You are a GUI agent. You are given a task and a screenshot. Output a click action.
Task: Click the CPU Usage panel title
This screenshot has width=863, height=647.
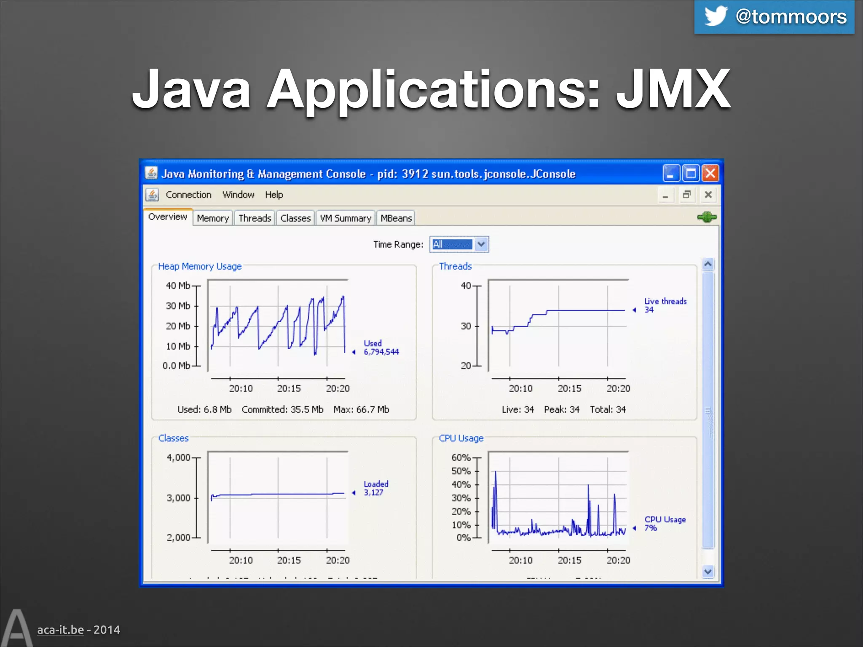461,438
